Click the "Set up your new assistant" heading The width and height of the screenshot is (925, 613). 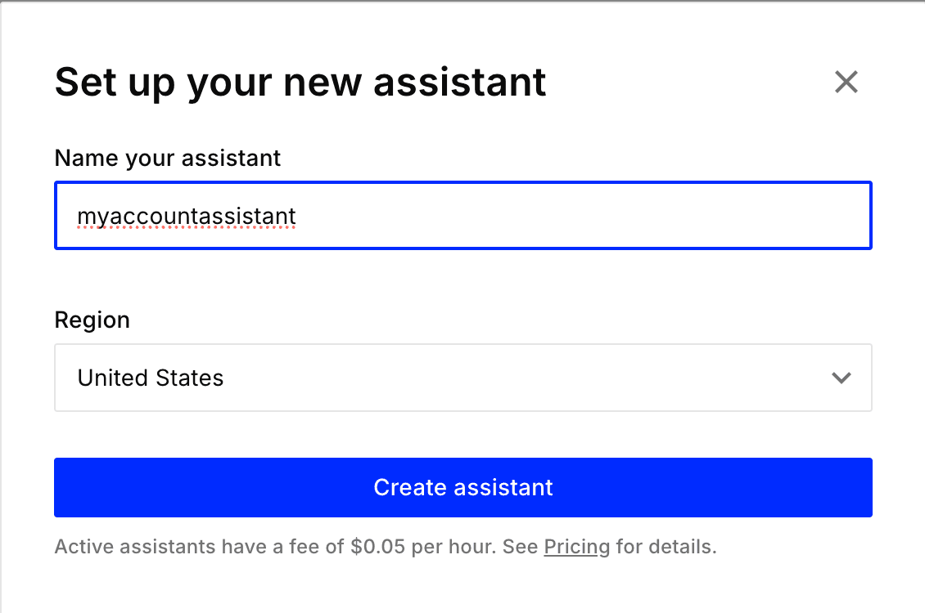300,82
